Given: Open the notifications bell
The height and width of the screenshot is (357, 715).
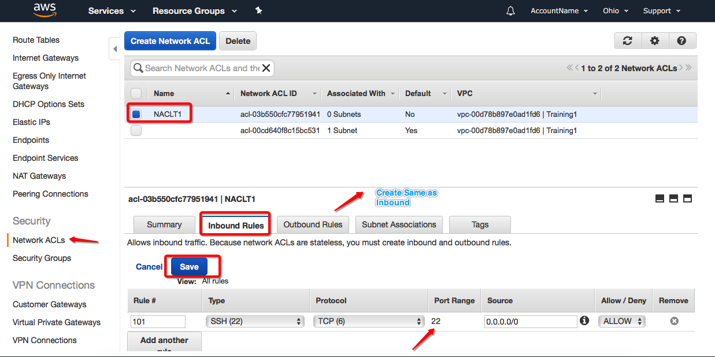Looking at the screenshot, I should [x=510, y=11].
